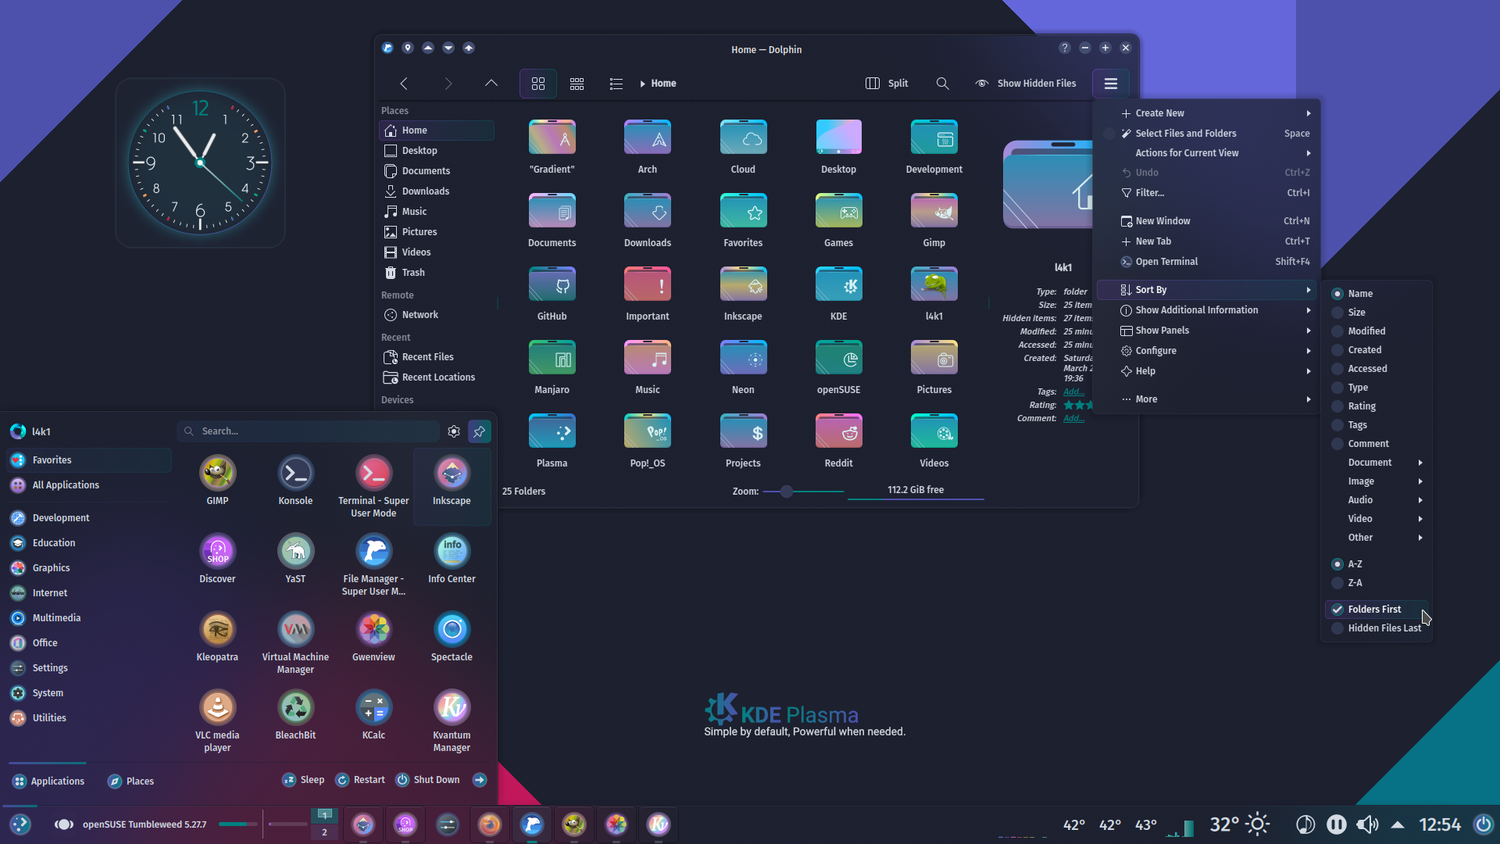Image resolution: width=1500 pixels, height=844 pixels.
Task: Switch Dolphin to Icons view mode
Action: point(537,84)
